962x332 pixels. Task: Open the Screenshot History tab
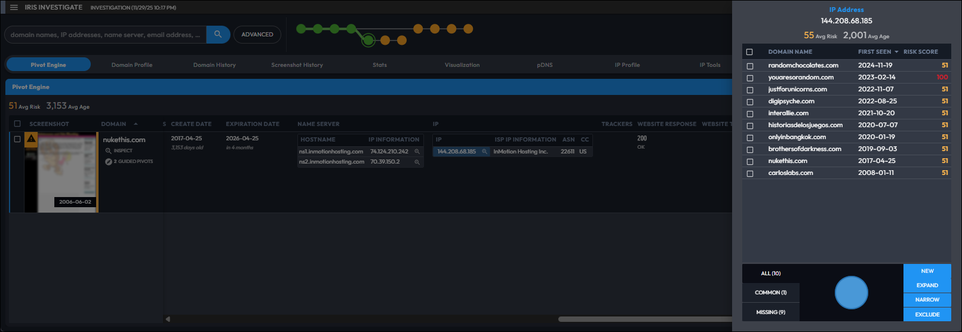pos(297,65)
